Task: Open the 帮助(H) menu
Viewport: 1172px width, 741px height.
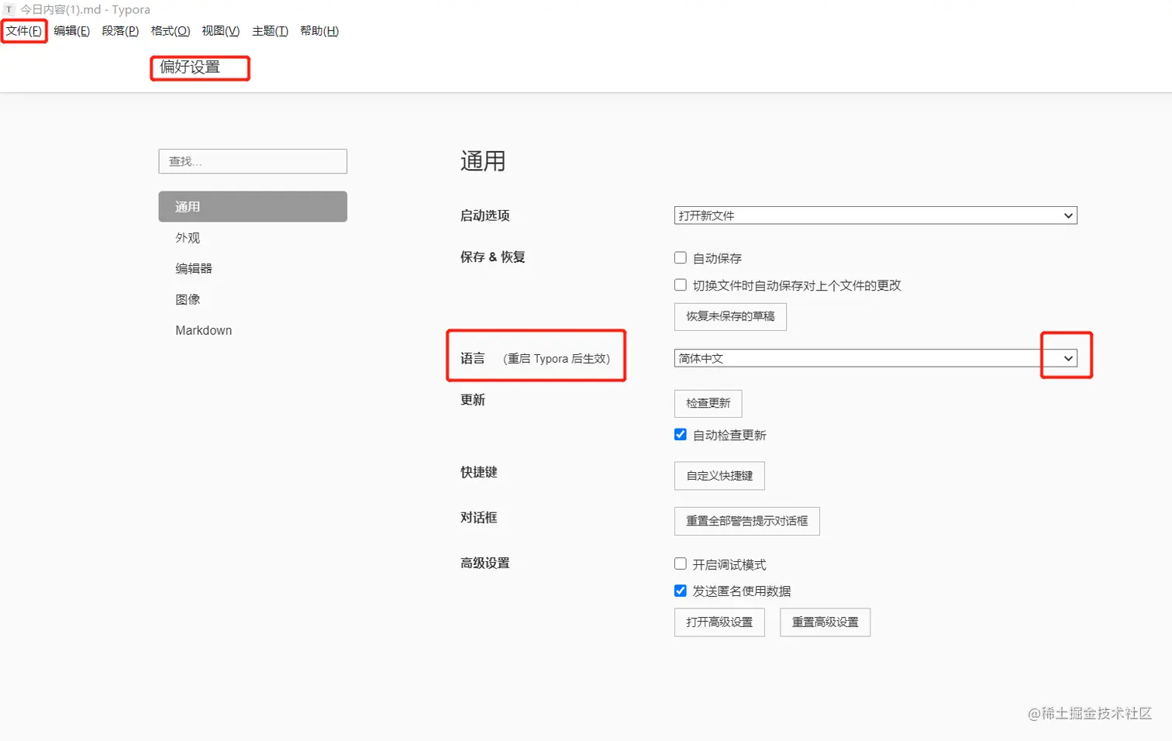Action: point(319,31)
